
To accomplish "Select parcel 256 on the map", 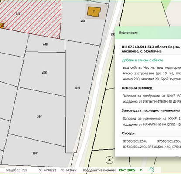I will click(x=39, y=117).
